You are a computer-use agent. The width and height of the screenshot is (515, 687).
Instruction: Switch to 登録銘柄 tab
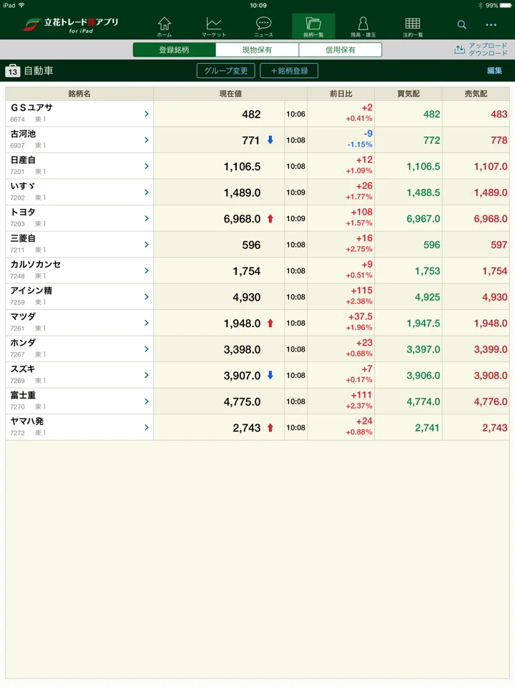pos(175,50)
